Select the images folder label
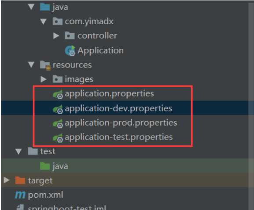Screen dimensions: 254x210 click(79, 80)
